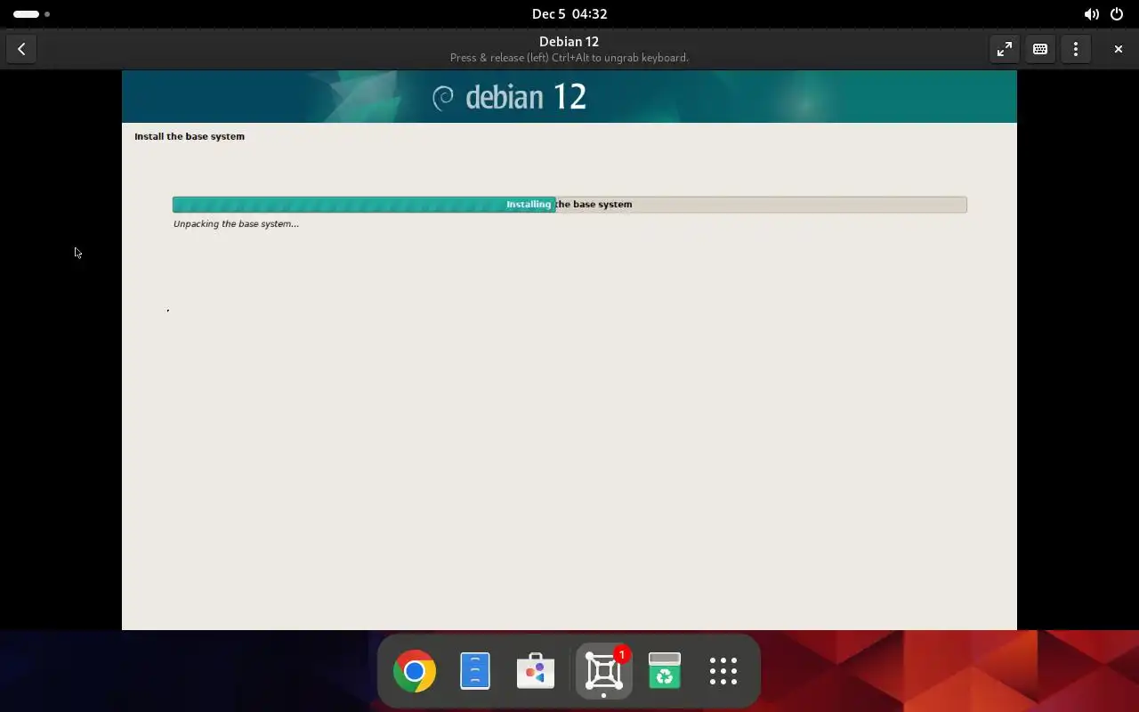Image resolution: width=1139 pixels, height=712 pixels.
Task: Open the power menu in the top bar
Action: click(1117, 14)
